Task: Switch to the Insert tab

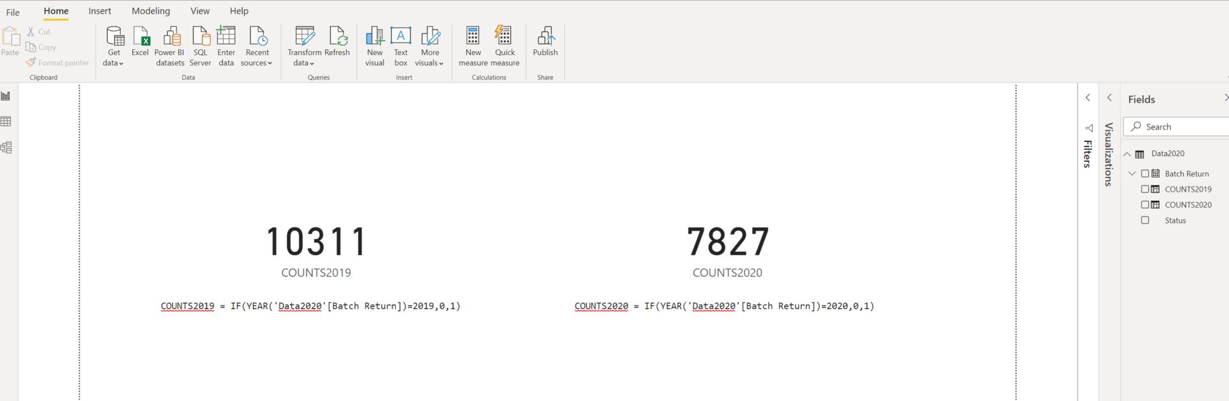Action: pos(100,11)
